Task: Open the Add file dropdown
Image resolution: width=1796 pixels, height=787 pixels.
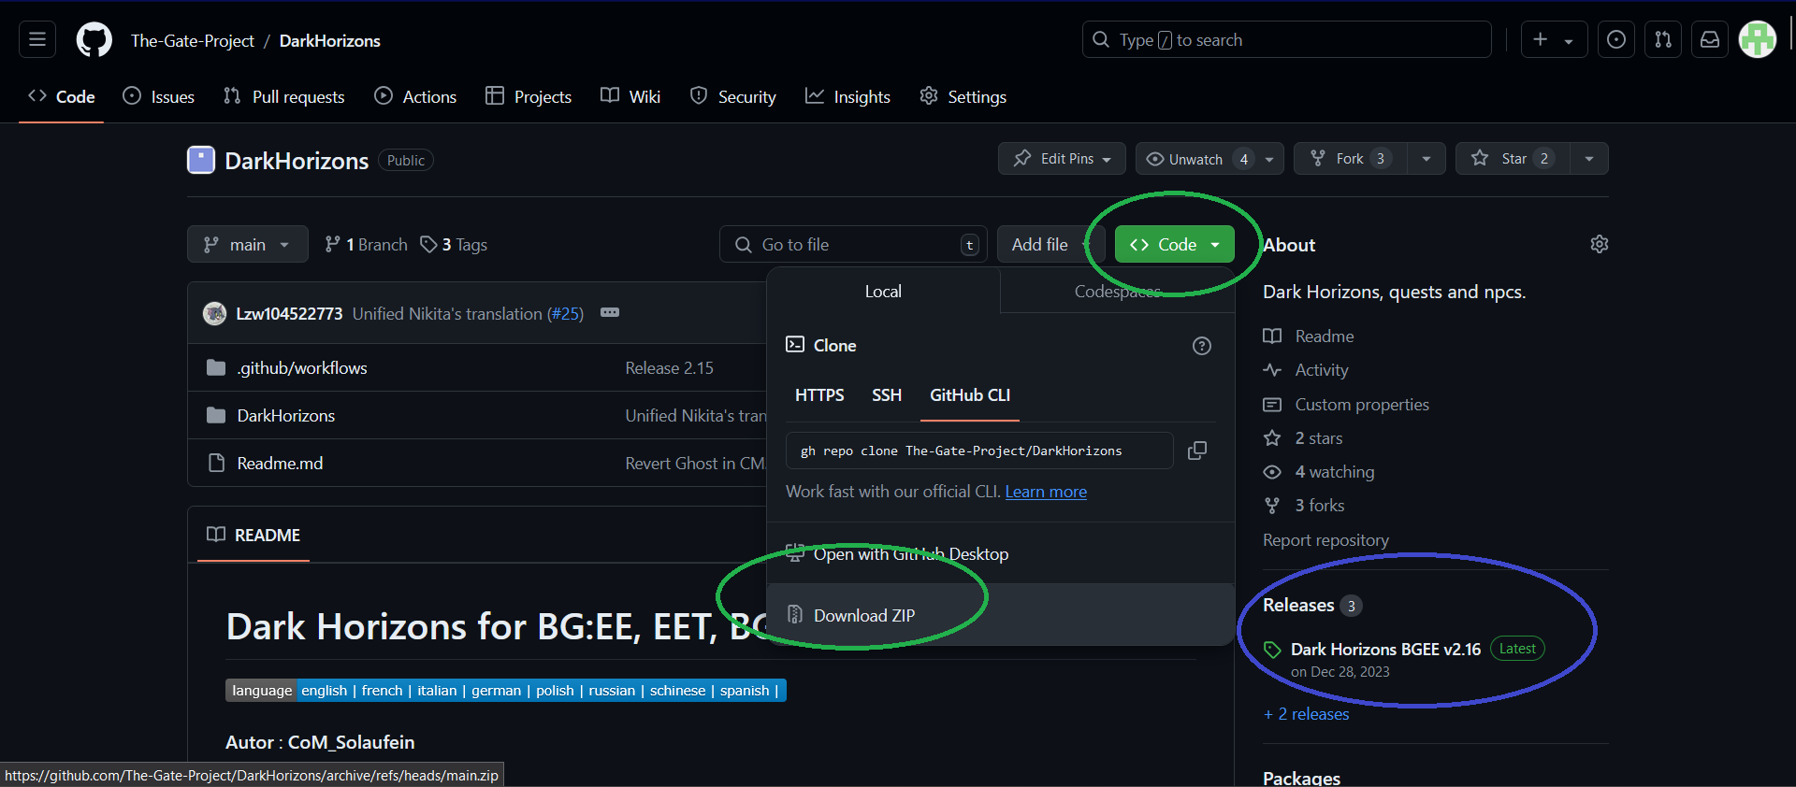Action: pyautogui.click(x=1050, y=244)
